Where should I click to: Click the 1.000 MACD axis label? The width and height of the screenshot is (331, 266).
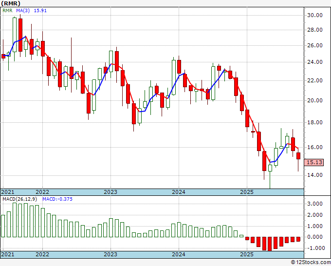(x=315, y=226)
